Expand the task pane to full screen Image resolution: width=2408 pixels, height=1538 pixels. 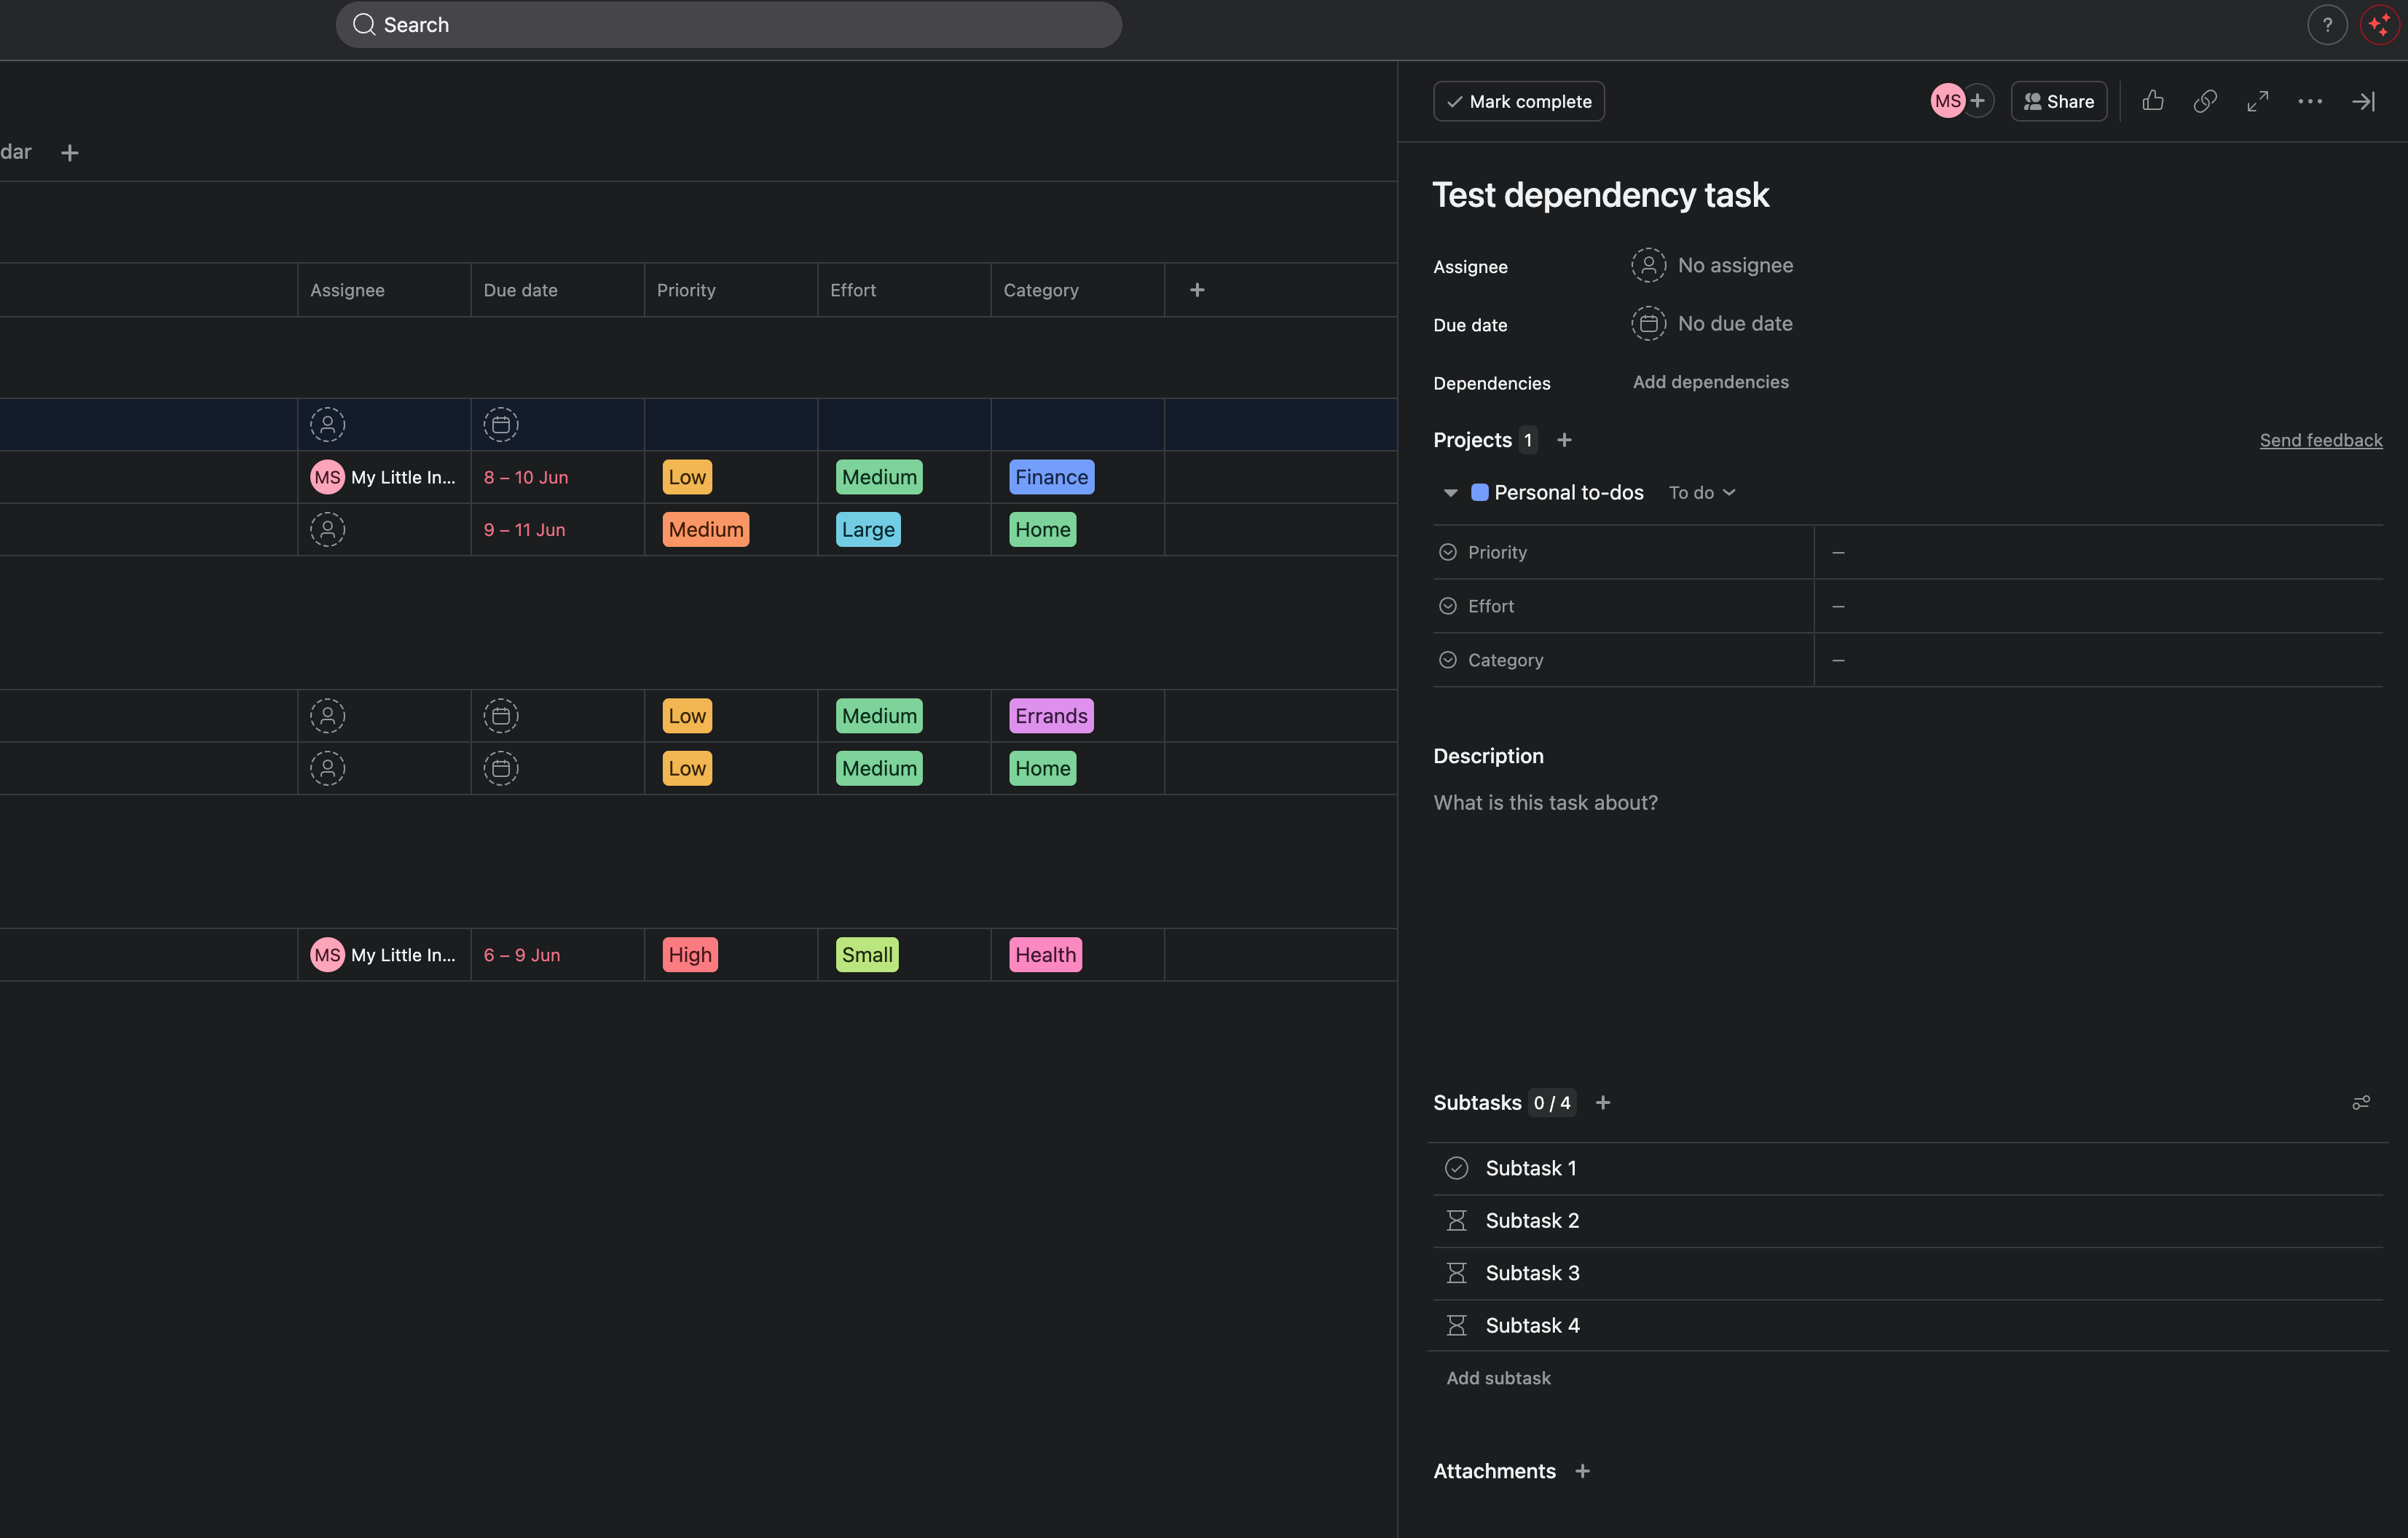2257,101
